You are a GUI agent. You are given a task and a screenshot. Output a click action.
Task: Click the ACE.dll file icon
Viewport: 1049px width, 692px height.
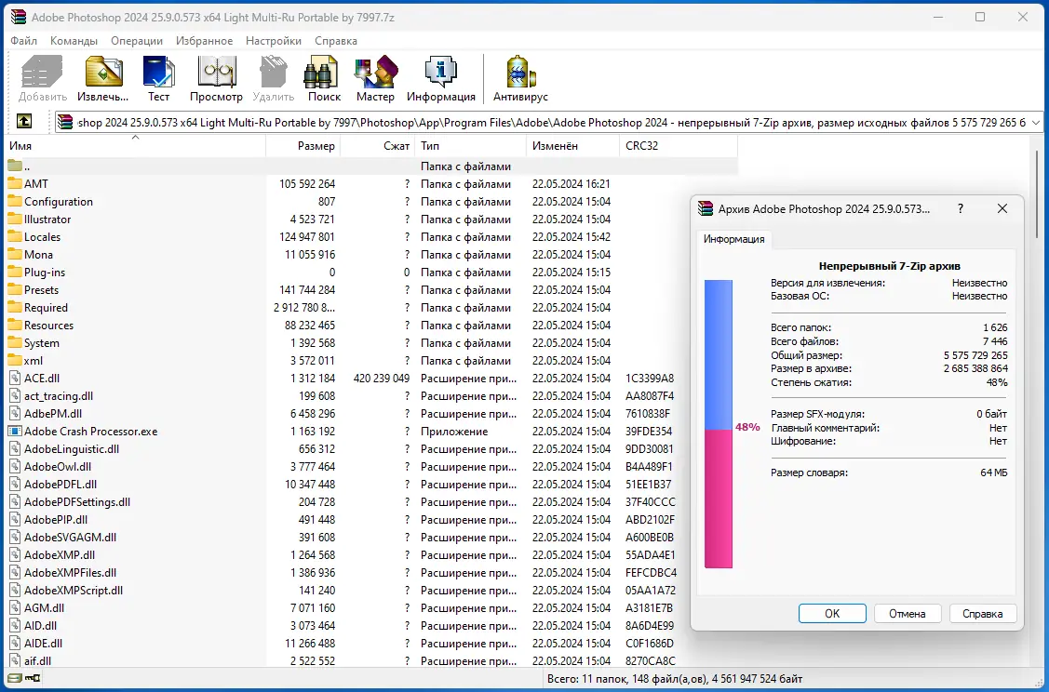tap(15, 378)
